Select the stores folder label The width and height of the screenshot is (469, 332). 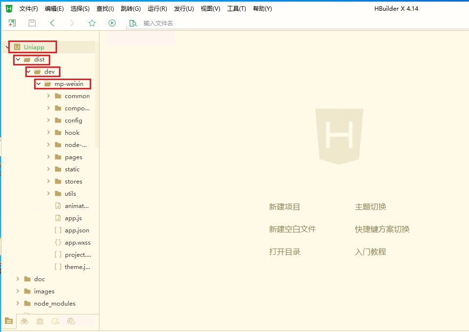point(73,181)
